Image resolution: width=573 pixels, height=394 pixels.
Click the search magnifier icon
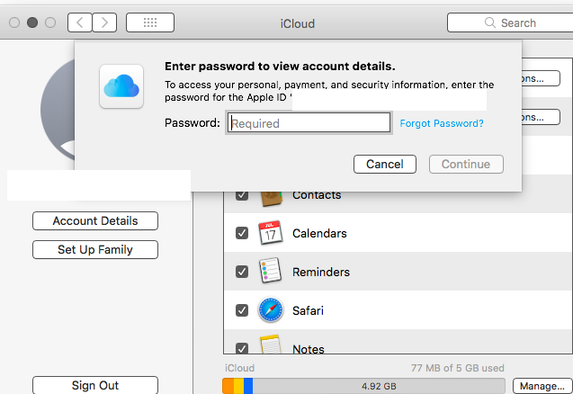pyautogui.click(x=489, y=22)
